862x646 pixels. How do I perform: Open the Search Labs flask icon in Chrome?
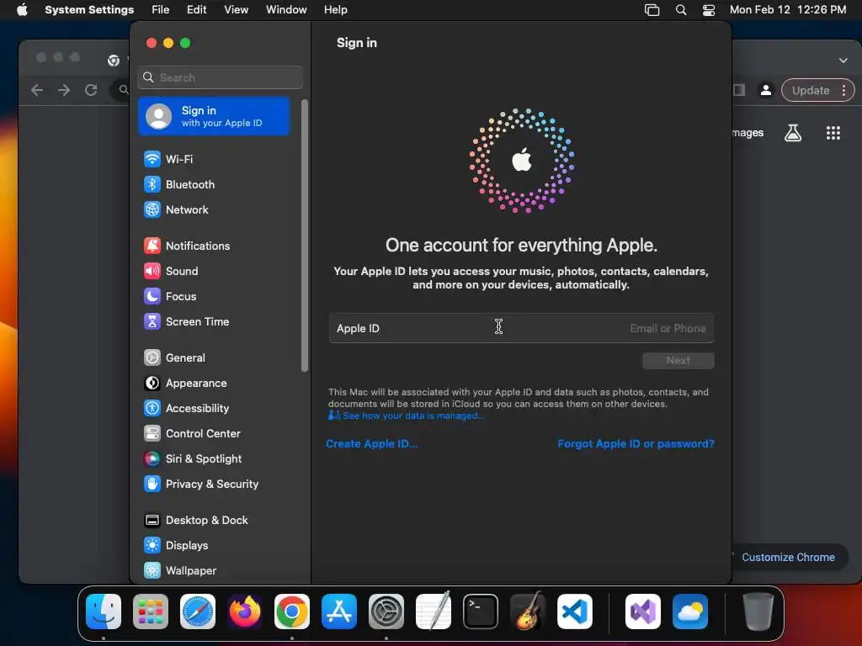(793, 133)
